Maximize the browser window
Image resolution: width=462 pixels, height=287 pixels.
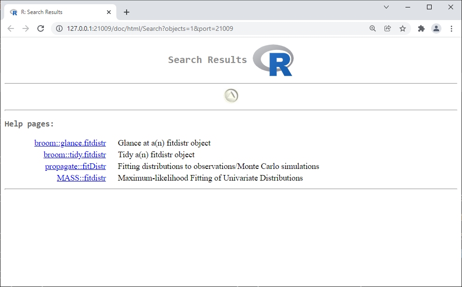(x=429, y=7)
